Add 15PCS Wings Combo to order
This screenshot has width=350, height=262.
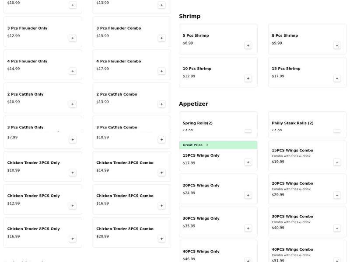click(x=337, y=162)
